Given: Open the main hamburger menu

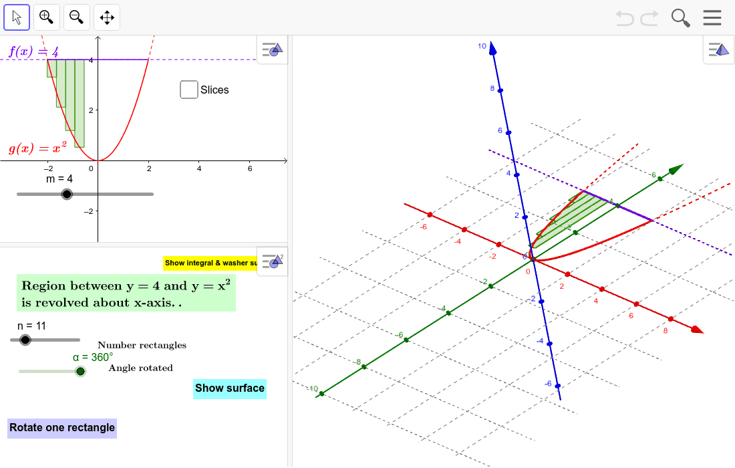Looking at the screenshot, I should [x=712, y=17].
